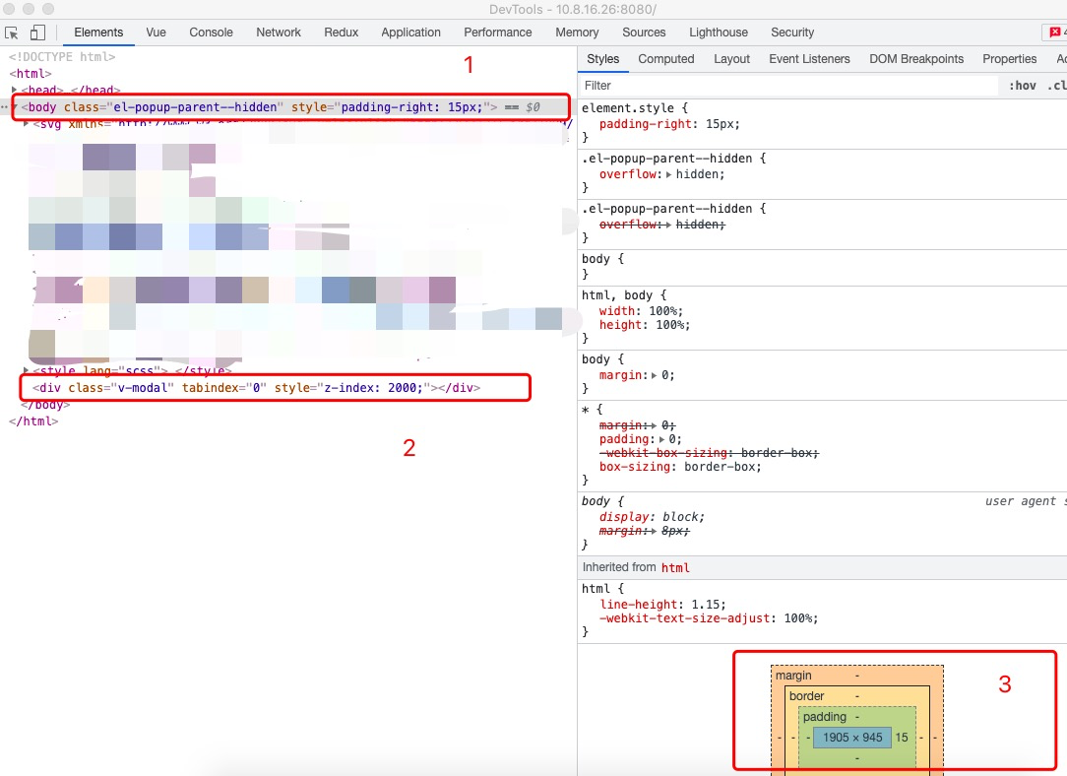This screenshot has height=776, width=1067.
Task: Switch to the Computed sidebar tab
Action: pyautogui.click(x=666, y=59)
